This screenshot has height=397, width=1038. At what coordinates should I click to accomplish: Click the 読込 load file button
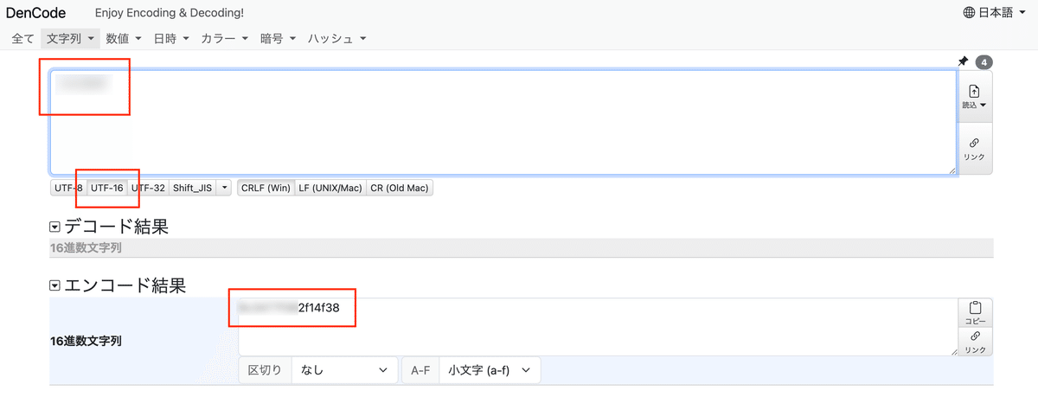[x=975, y=96]
